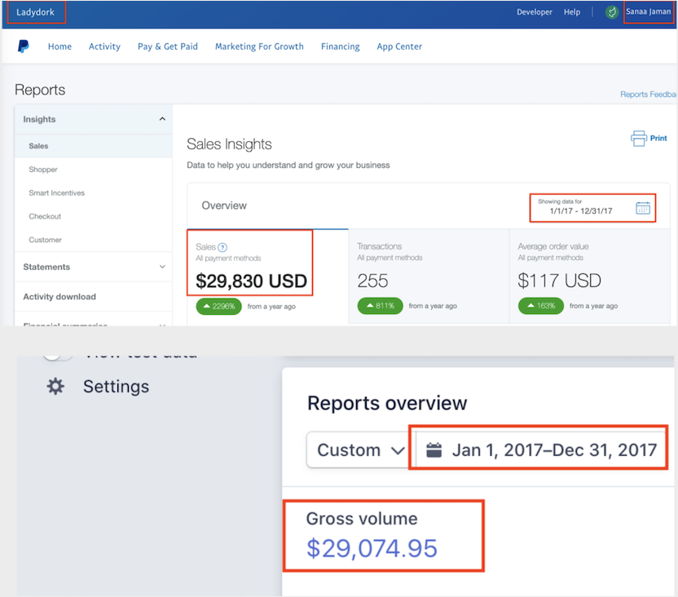This screenshot has width=678, height=597.
Task: Click the Sales Insights heading
Action: point(229,144)
